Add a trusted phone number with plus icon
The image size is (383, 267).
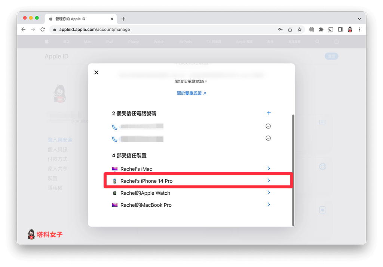(x=269, y=113)
